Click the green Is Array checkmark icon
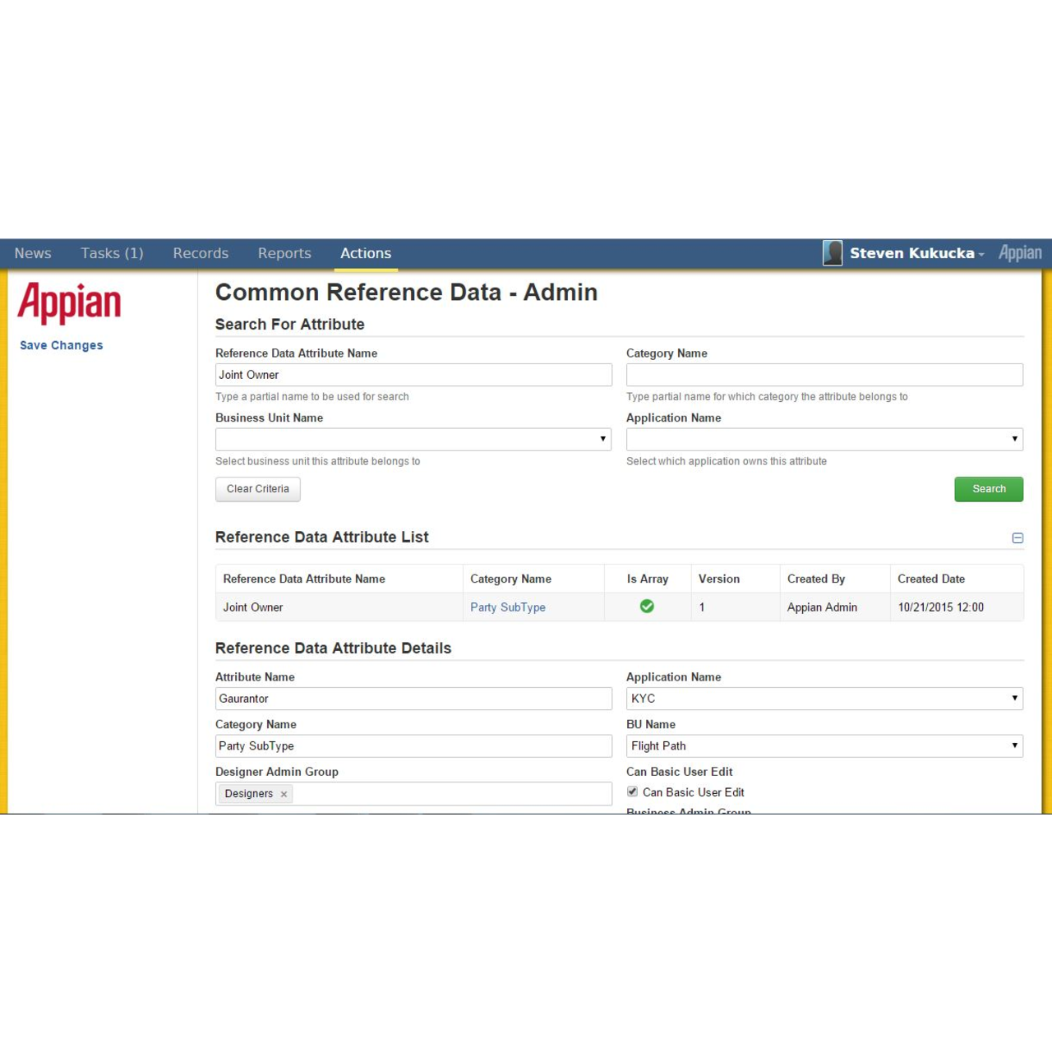The height and width of the screenshot is (1052, 1052). pos(647,607)
